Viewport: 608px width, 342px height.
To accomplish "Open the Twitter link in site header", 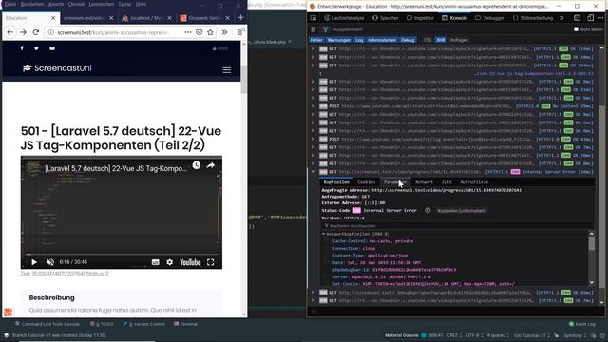I will tap(36, 48).
